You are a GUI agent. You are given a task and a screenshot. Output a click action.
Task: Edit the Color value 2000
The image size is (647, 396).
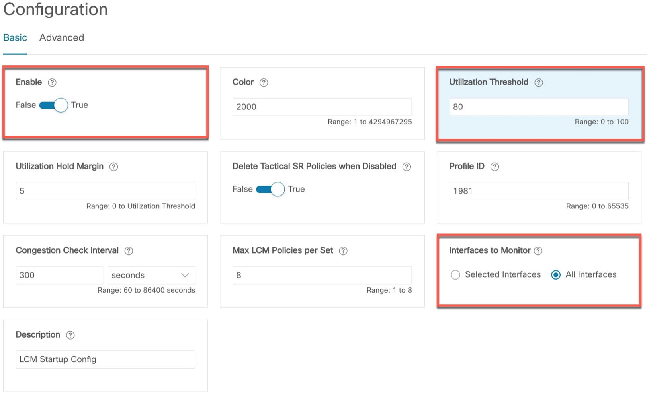322,107
